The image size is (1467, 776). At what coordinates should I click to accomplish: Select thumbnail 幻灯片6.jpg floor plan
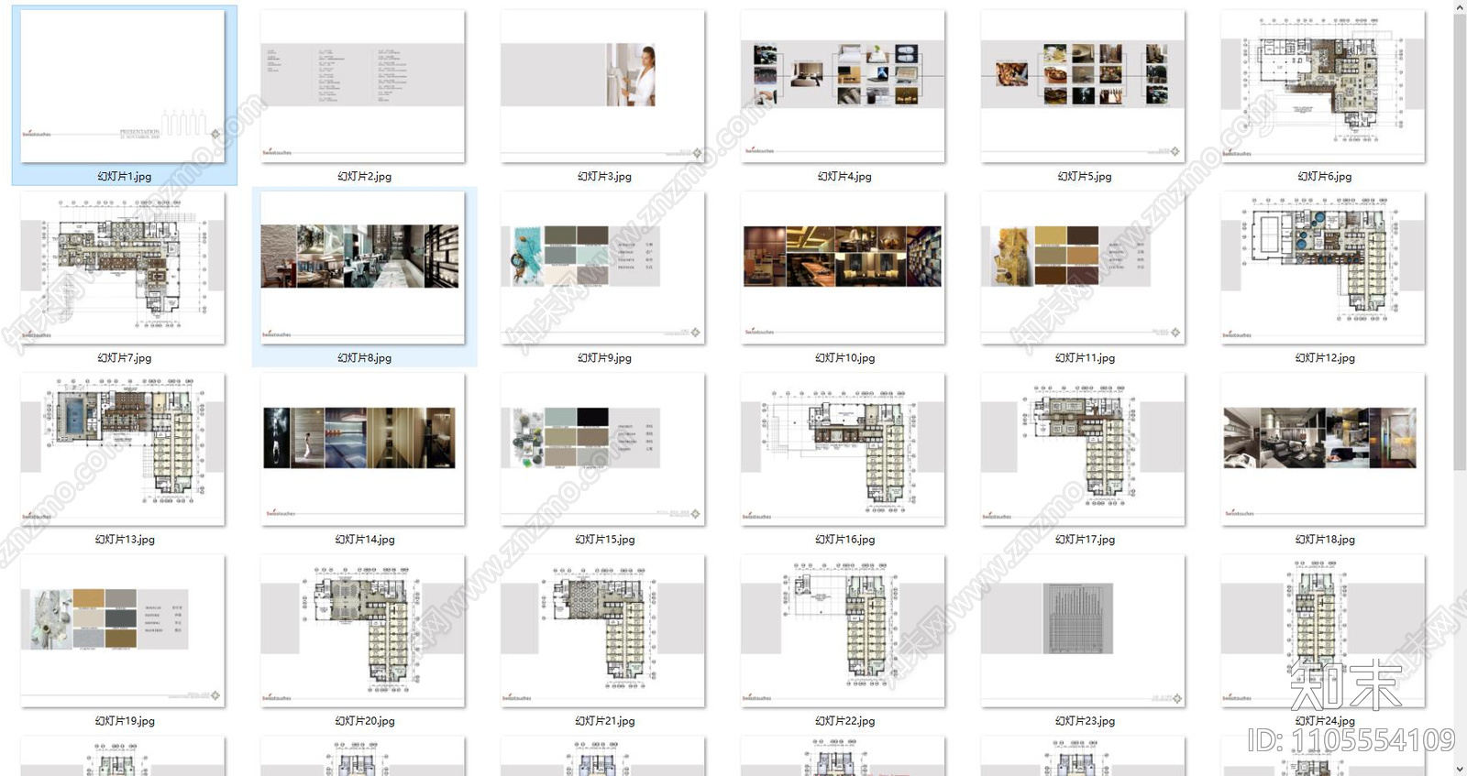click(x=1323, y=86)
